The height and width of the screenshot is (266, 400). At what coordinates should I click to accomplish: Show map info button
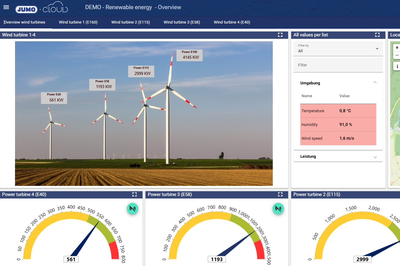[x=397, y=66]
